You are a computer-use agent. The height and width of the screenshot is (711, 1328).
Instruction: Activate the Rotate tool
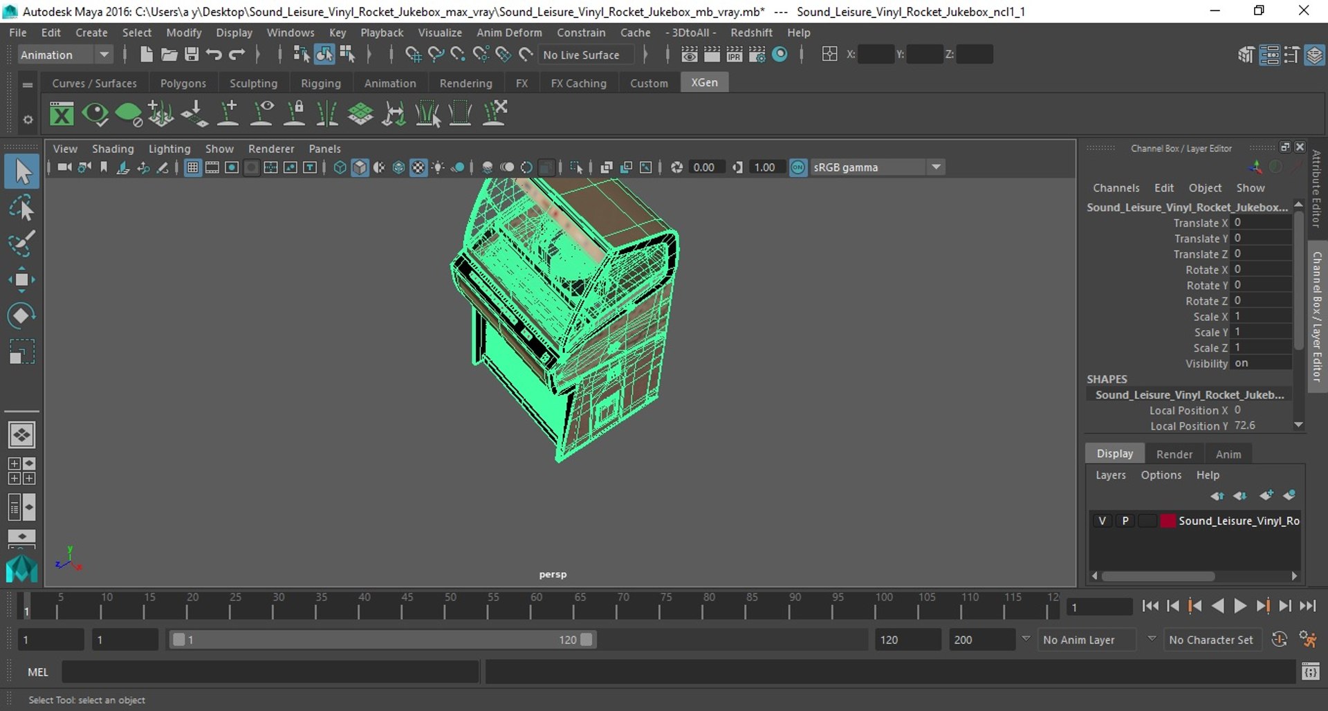coord(21,315)
